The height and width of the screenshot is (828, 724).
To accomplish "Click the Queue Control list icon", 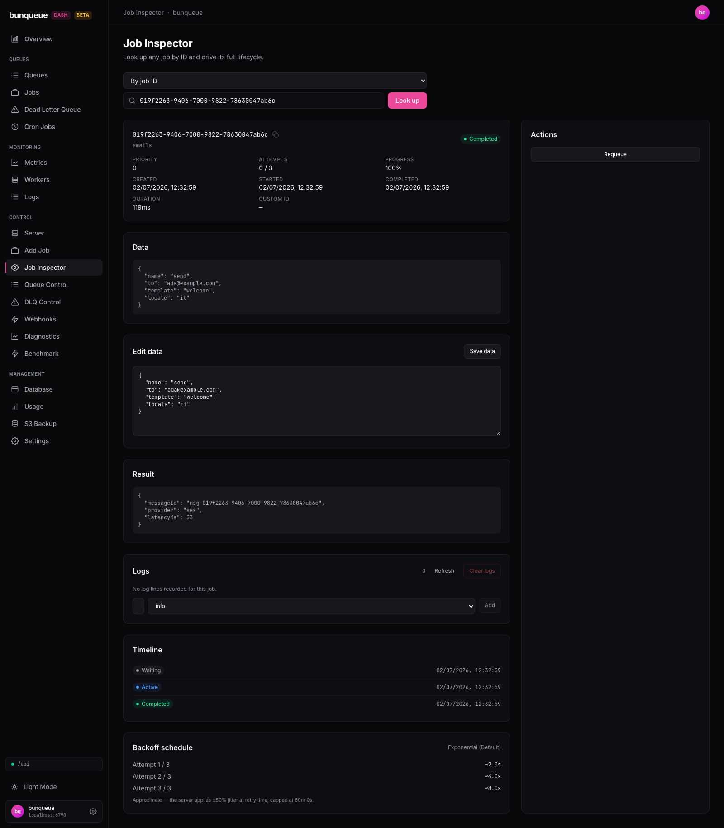I will pos(15,285).
